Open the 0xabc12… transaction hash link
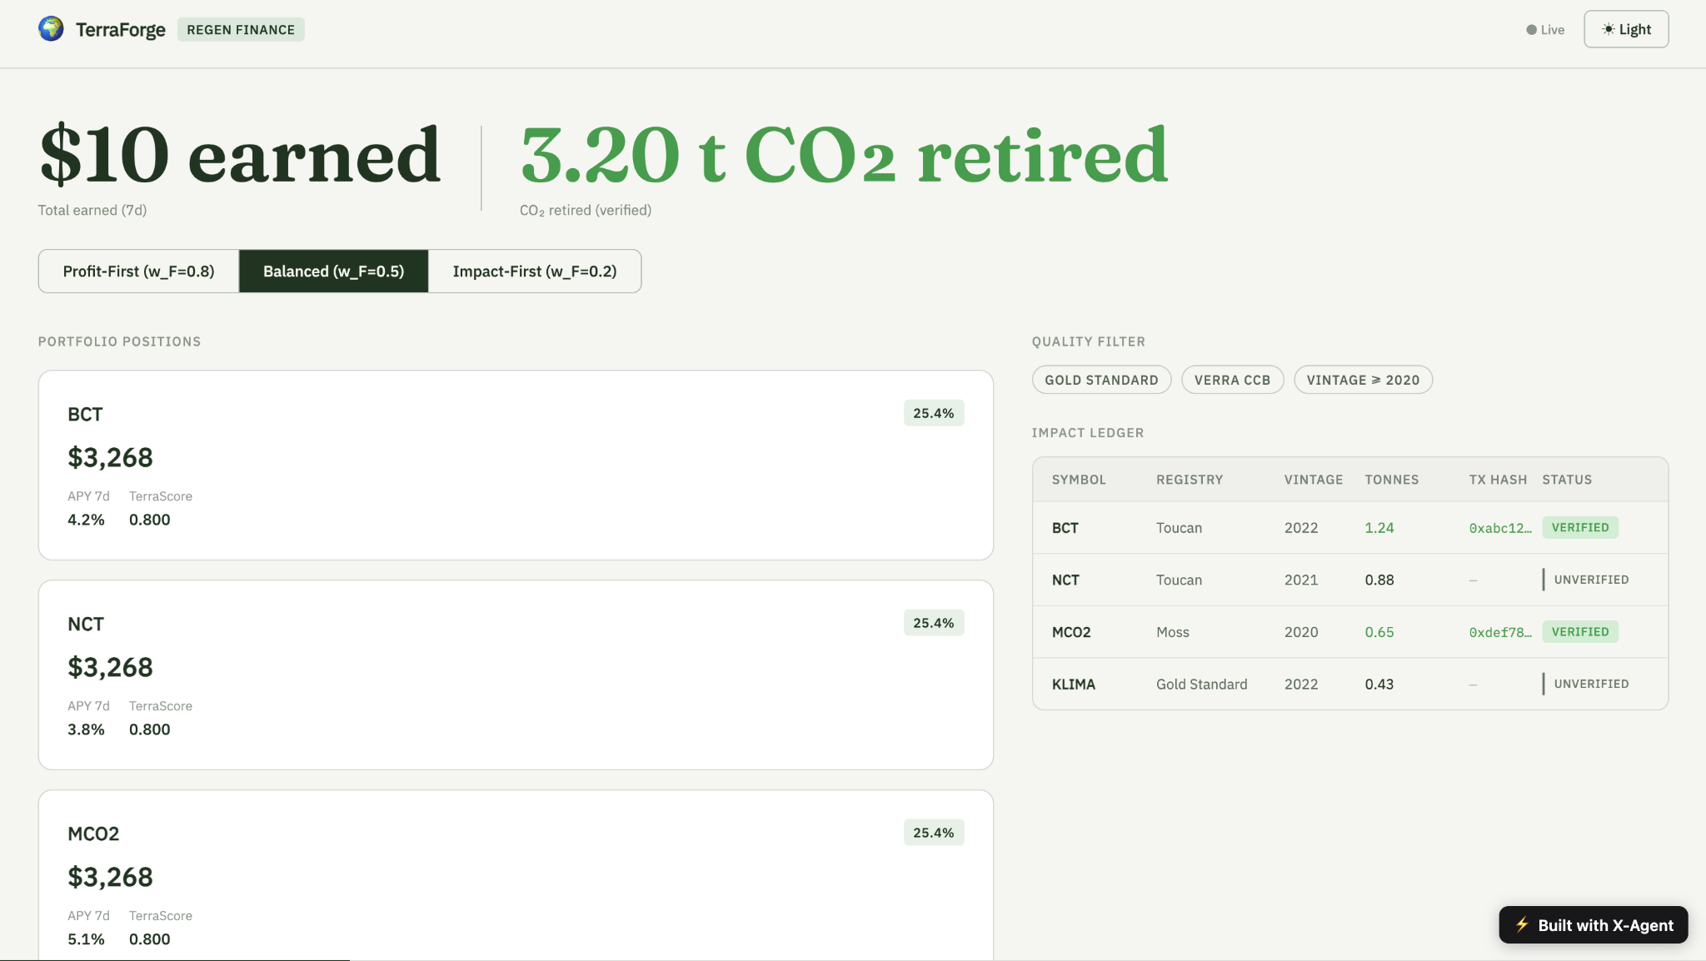 click(x=1499, y=528)
